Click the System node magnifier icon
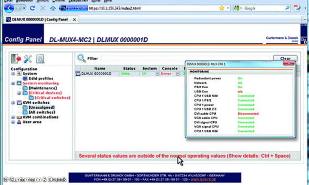The height and width of the screenshot is (185, 309). [19, 73]
